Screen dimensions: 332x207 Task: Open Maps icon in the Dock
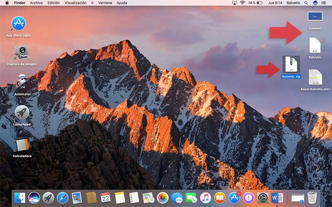tap(148, 198)
